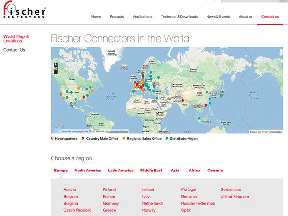Image resolution: width=288 pixels, height=216 pixels.
Task: Click the Switzerland country link
Action: tap(231, 189)
